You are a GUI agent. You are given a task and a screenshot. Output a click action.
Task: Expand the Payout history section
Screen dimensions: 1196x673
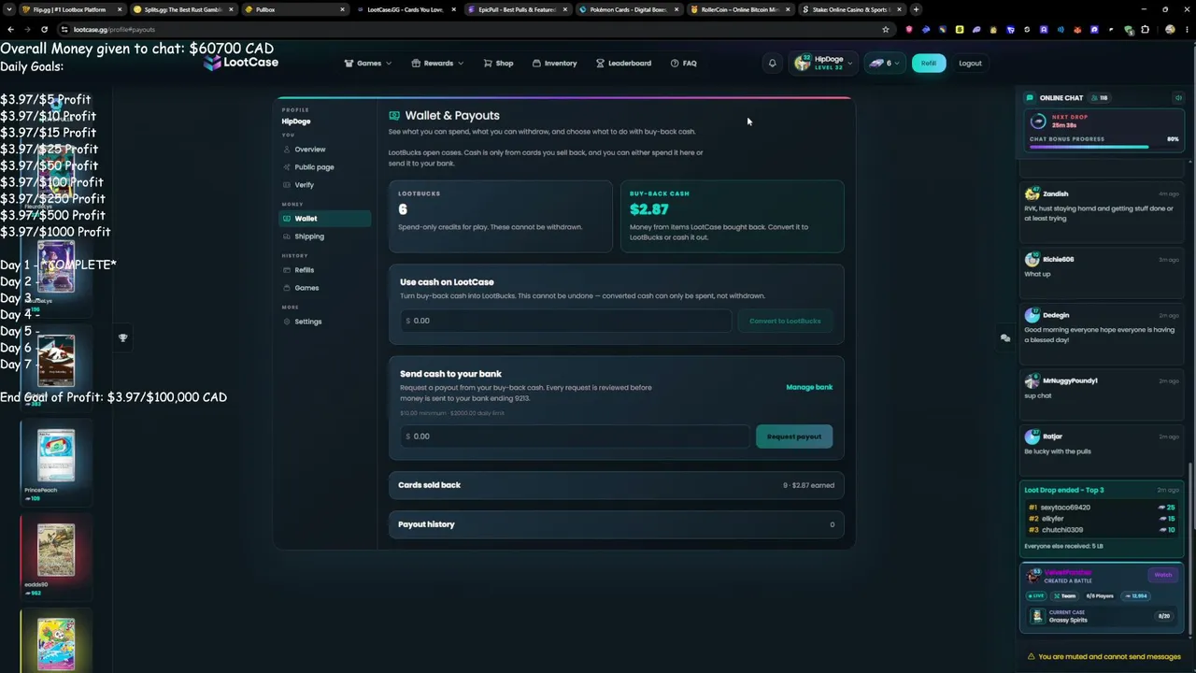pyautogui.click(x=616, y=524)
